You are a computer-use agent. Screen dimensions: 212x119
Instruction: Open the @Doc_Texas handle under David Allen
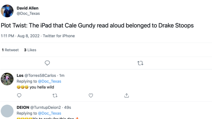[x=28, y=14]
